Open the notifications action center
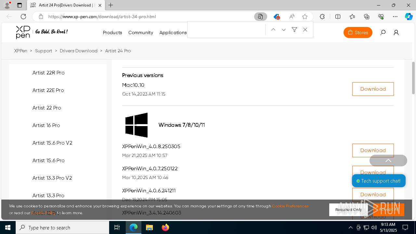Image resolution: width=416 pixels, height=234 pixels. (405, 227)
